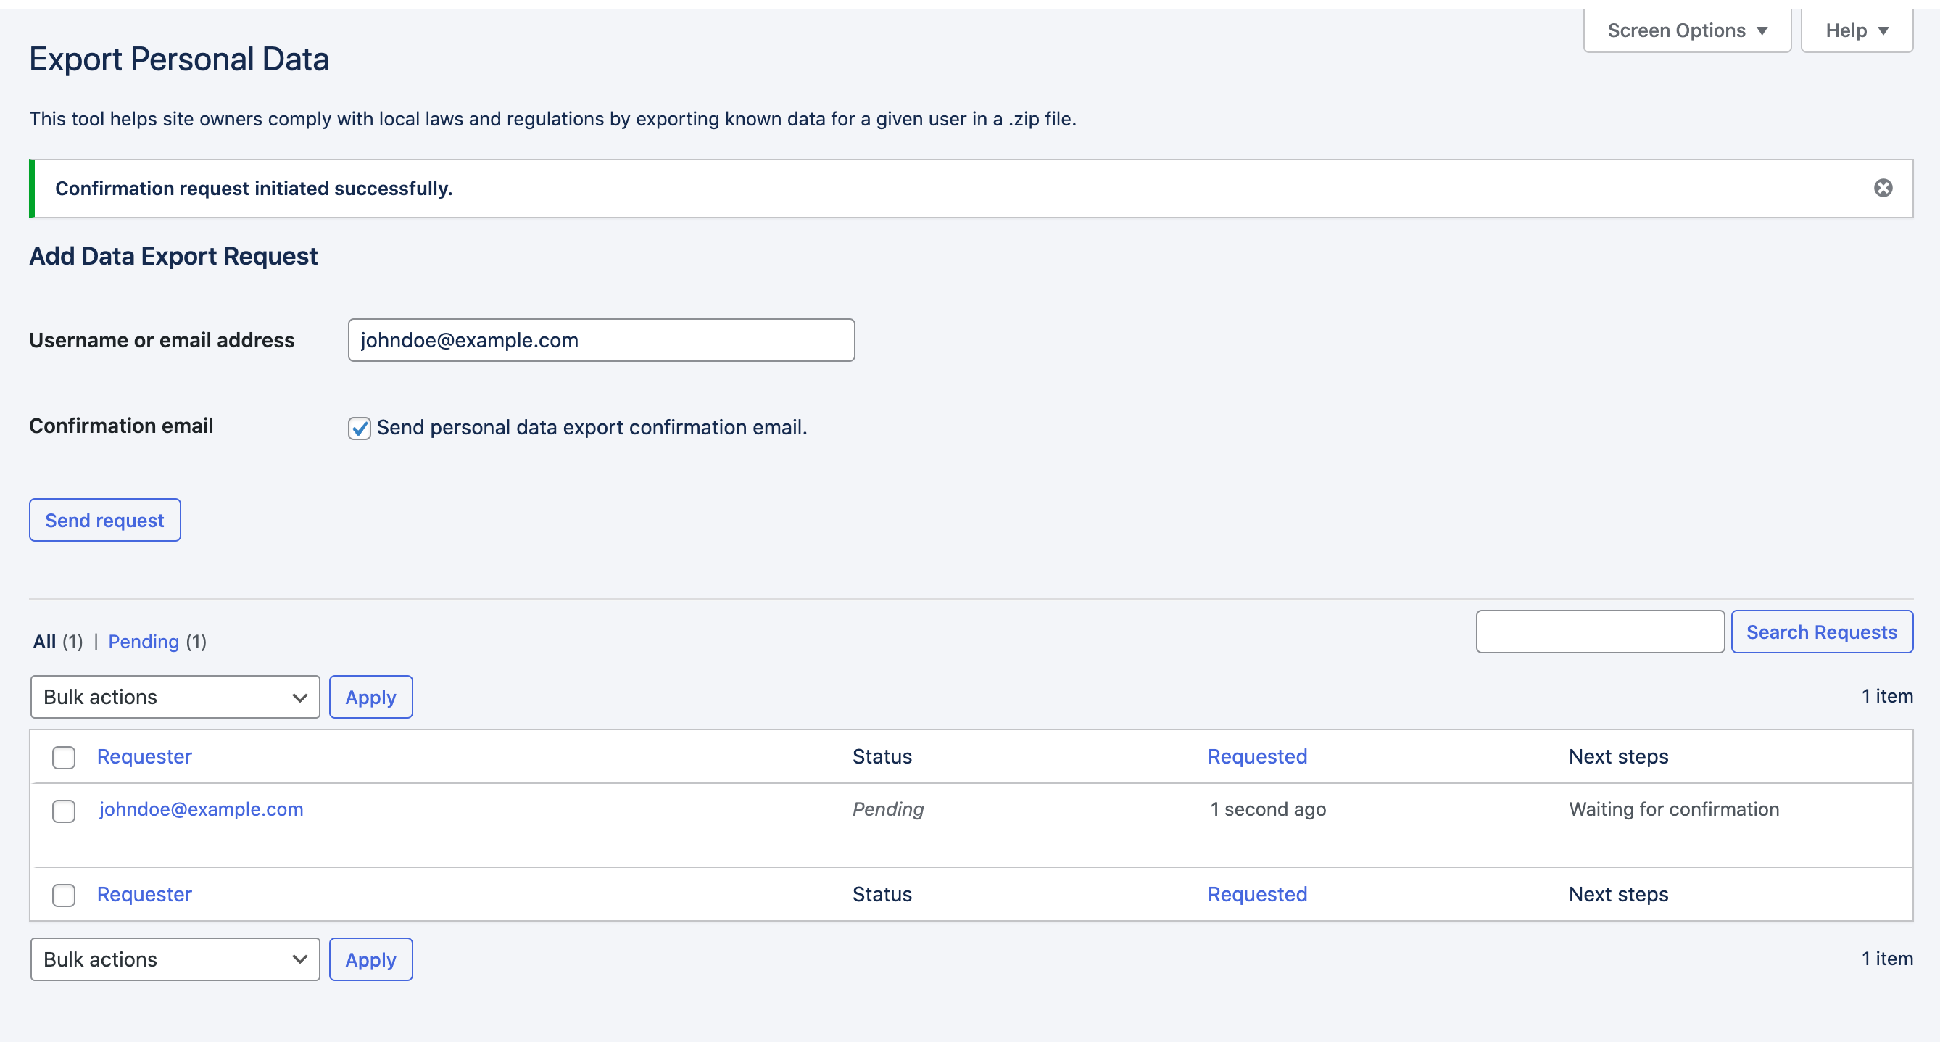Click the Send request button
This screenshot has height=1042, width=1940.
pos(104,520)
